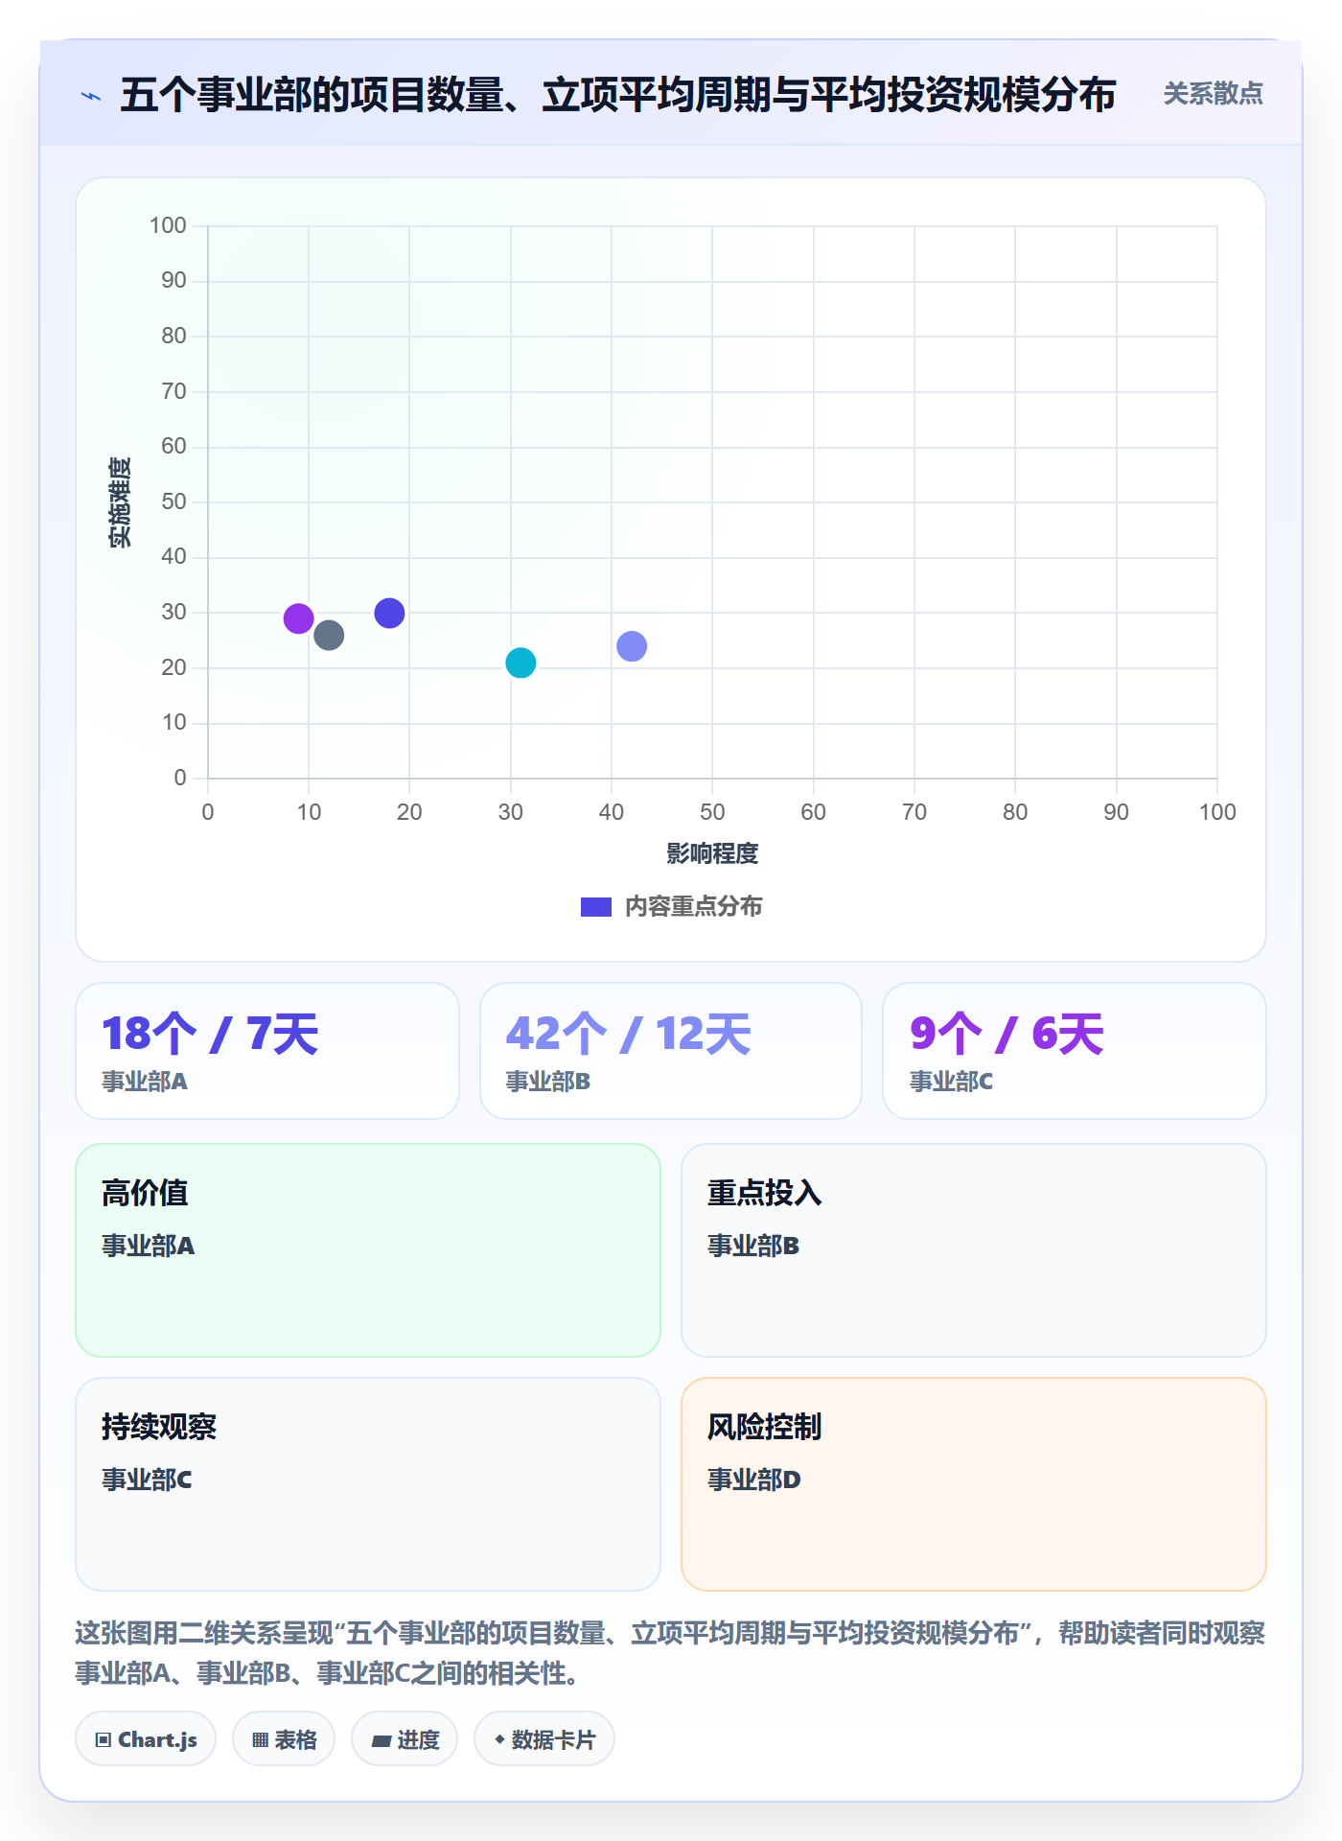Click the 实施难度 y-axis title
Screen dimensions: 1342x1841
pos(120,502)
